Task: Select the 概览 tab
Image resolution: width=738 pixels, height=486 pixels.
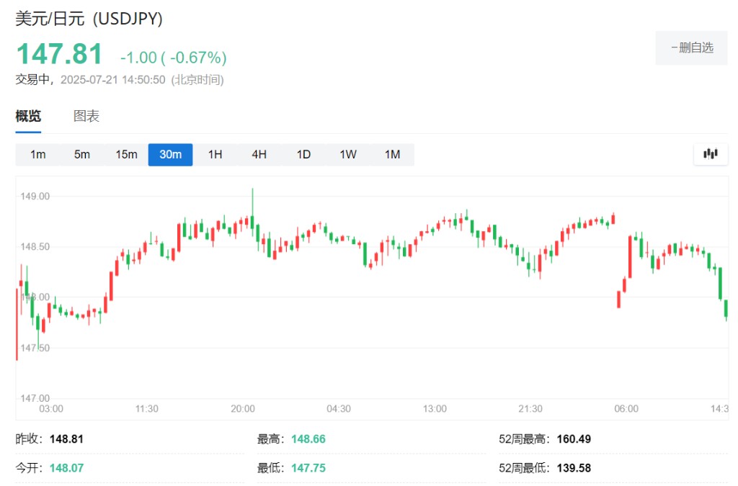Action: [29, 117]
